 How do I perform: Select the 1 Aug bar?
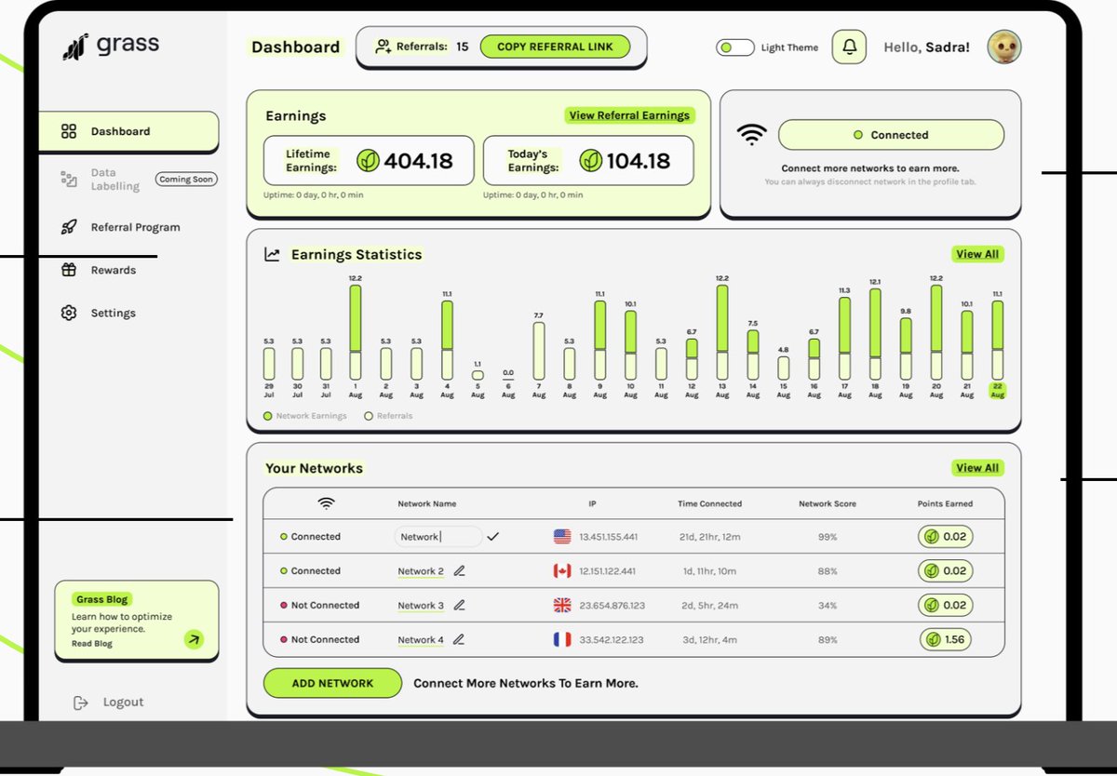[355, 332]
